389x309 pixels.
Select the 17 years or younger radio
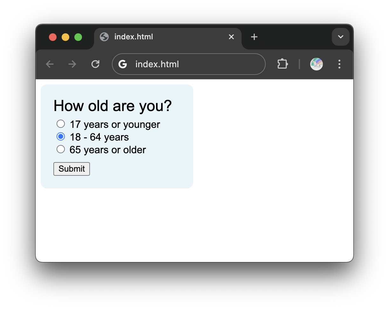(x=60, y=124)
